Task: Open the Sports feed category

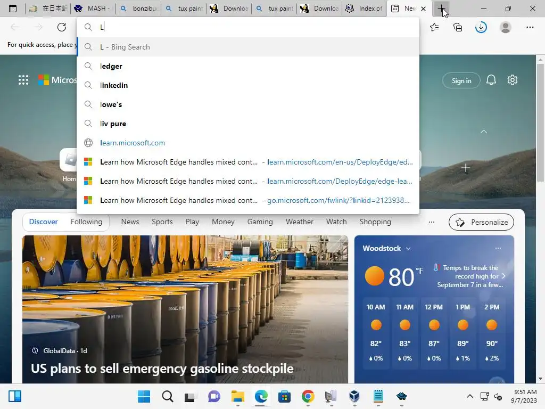Action: coord(162,222)
